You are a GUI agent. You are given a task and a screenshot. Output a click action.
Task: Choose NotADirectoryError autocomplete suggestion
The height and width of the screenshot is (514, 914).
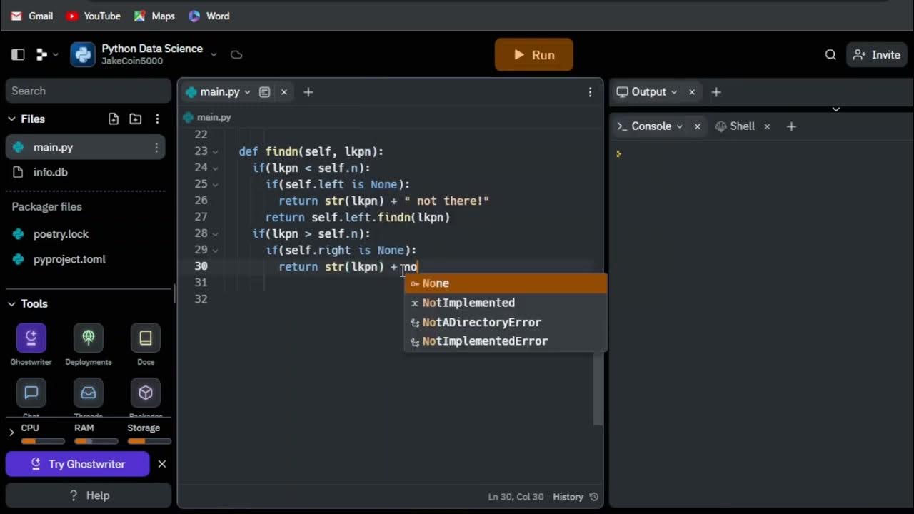pyautogui.click(x=506, y=322)
